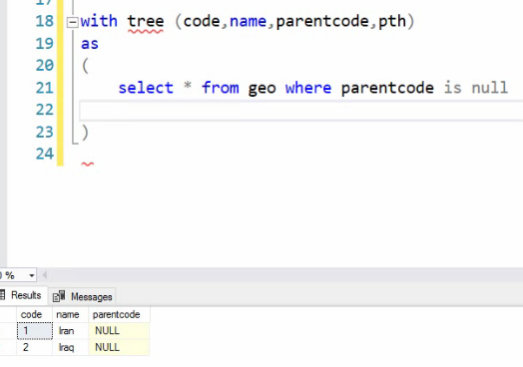Select the 'code' column header
The image size is (523, 367).
(34, 314)
